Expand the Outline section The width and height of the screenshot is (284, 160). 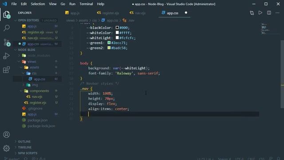[x=24, y=141]
